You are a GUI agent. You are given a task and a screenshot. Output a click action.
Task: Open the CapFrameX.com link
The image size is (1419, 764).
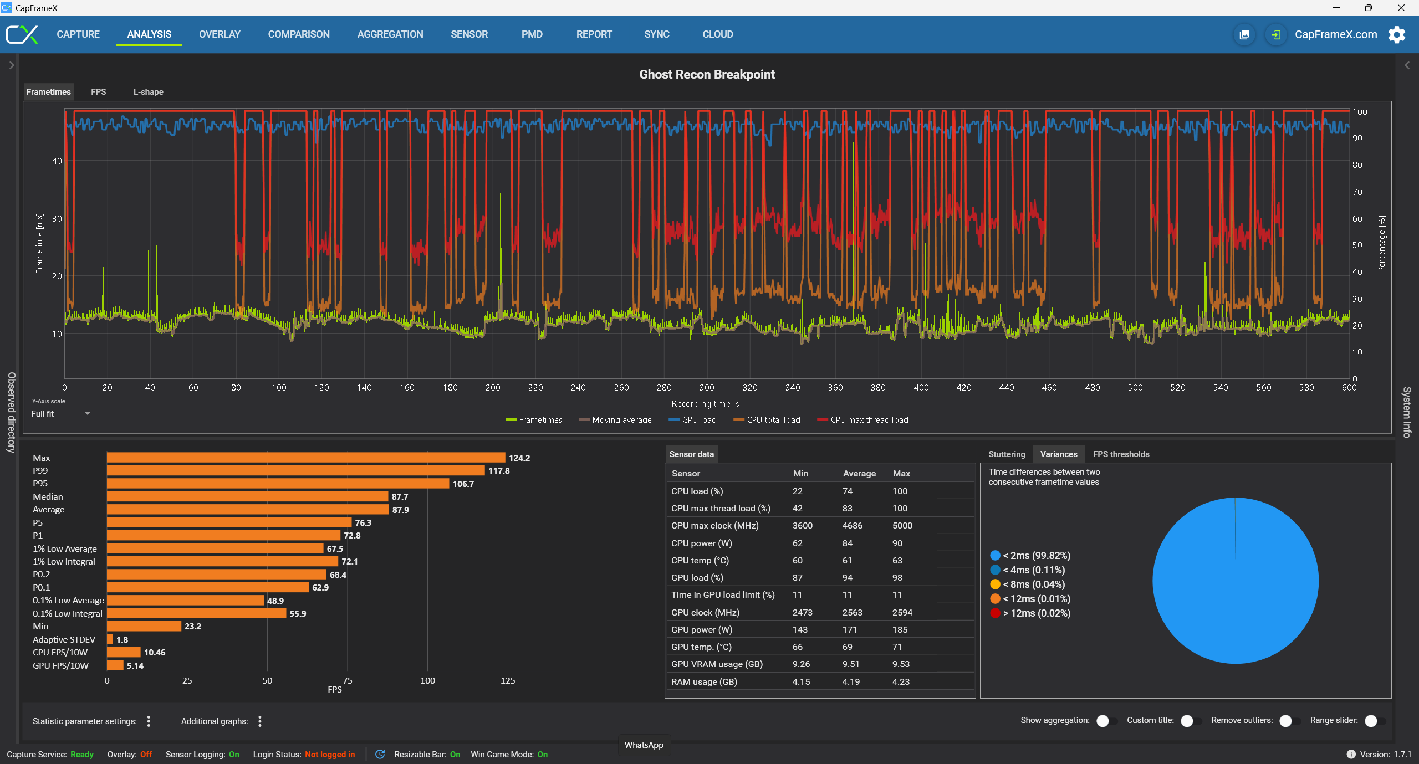[1335, 34]
